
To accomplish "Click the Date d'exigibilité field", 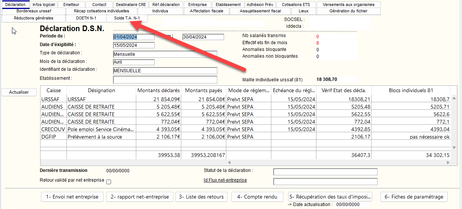I will pos(134,45).
